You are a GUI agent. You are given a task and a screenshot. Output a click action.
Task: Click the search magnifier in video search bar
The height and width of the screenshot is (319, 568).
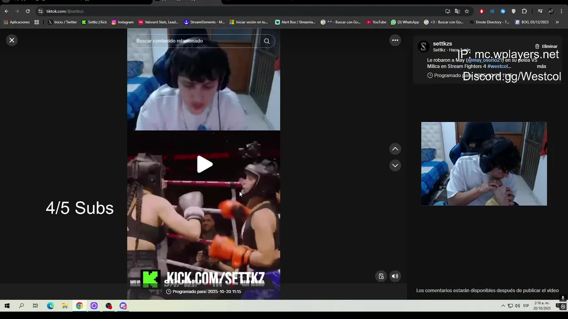(x=267, y=41)
